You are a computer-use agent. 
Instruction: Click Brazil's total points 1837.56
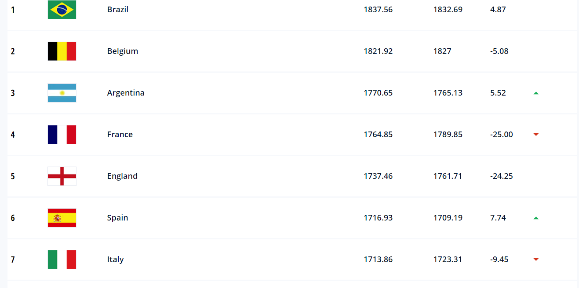click(x=378, y=9)
